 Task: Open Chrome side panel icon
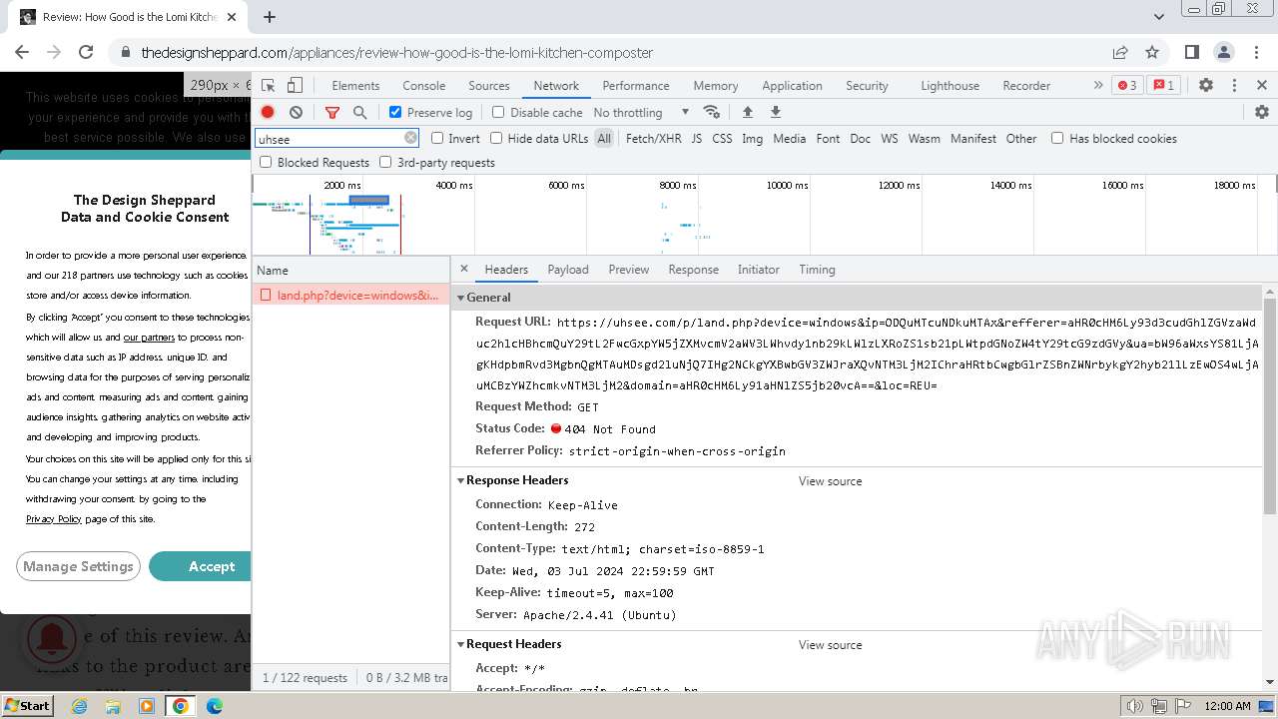point(1192,52)
